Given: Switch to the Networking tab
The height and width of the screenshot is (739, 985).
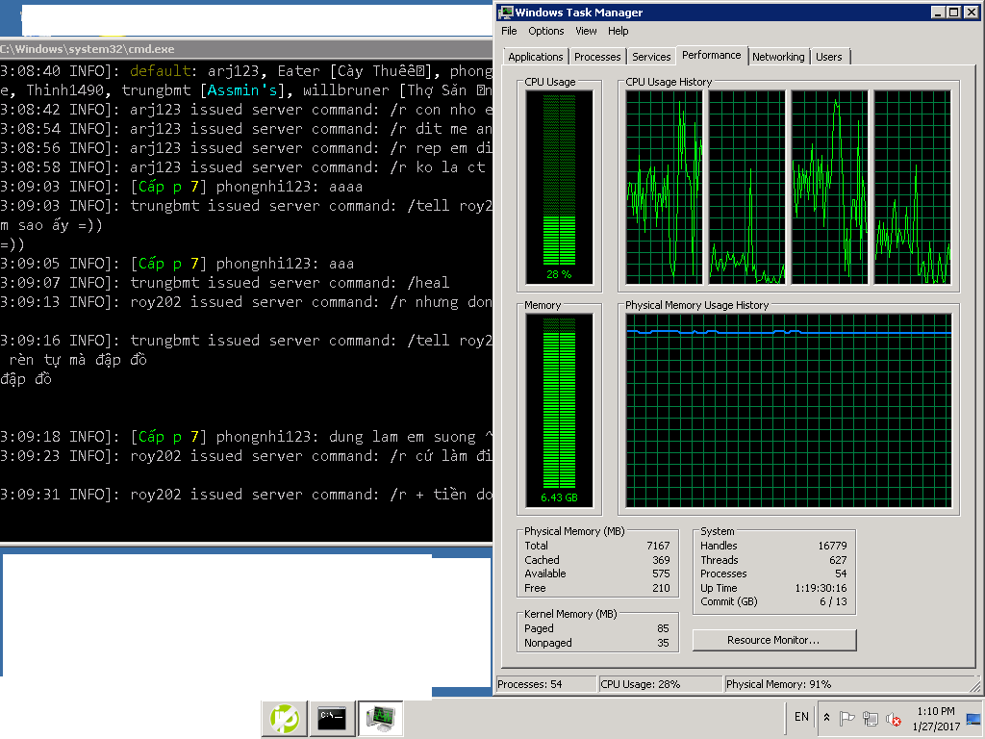Looking at the screenshot, I should point(777,57).
